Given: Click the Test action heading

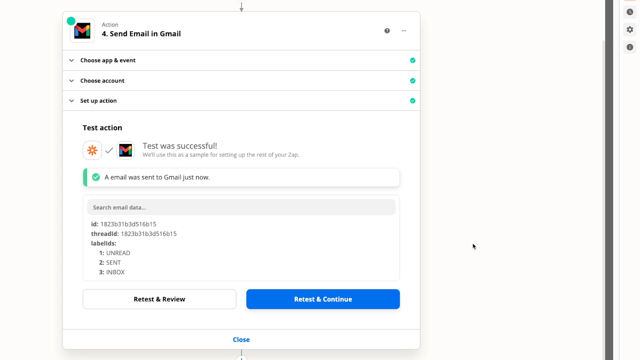Looking at the screenshot, I should [102, 128].
